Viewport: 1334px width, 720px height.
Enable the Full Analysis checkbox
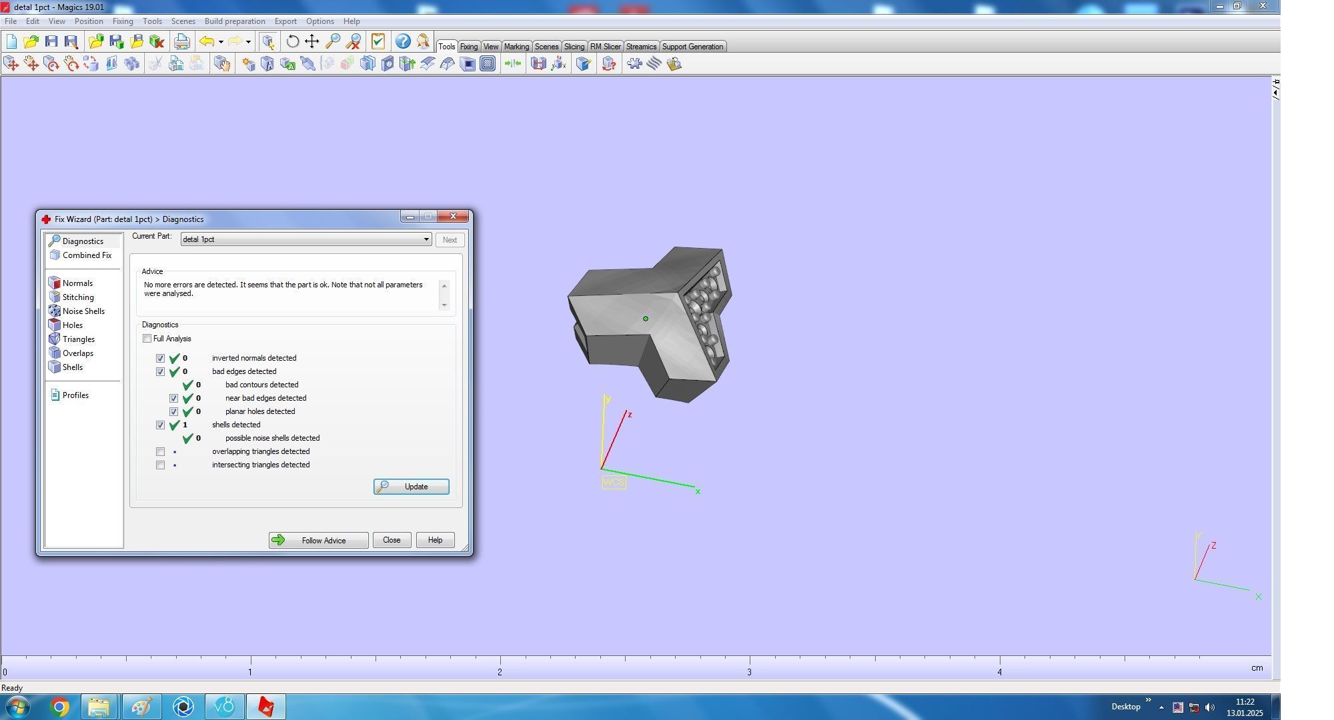(147, 339)
